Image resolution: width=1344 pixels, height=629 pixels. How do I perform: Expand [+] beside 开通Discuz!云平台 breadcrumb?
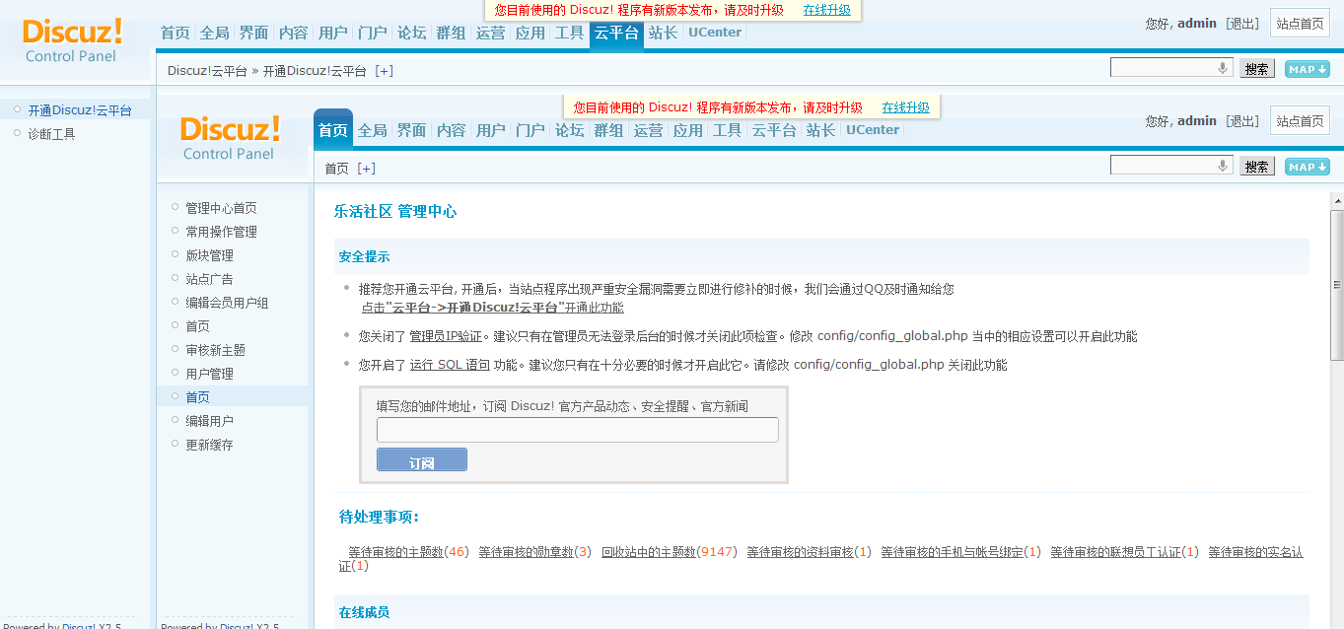point(385,71)
